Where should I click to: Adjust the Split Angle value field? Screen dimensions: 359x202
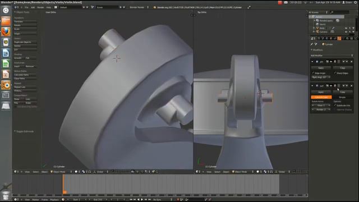[x=321, y=77]
